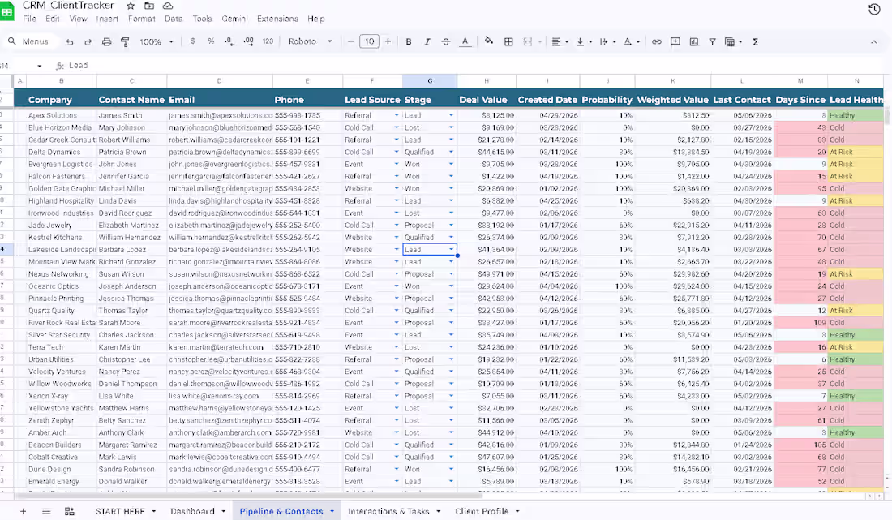892x520 pixels.
Task: Click the document title CRM_ClientTracker
Action: (68, 6)
